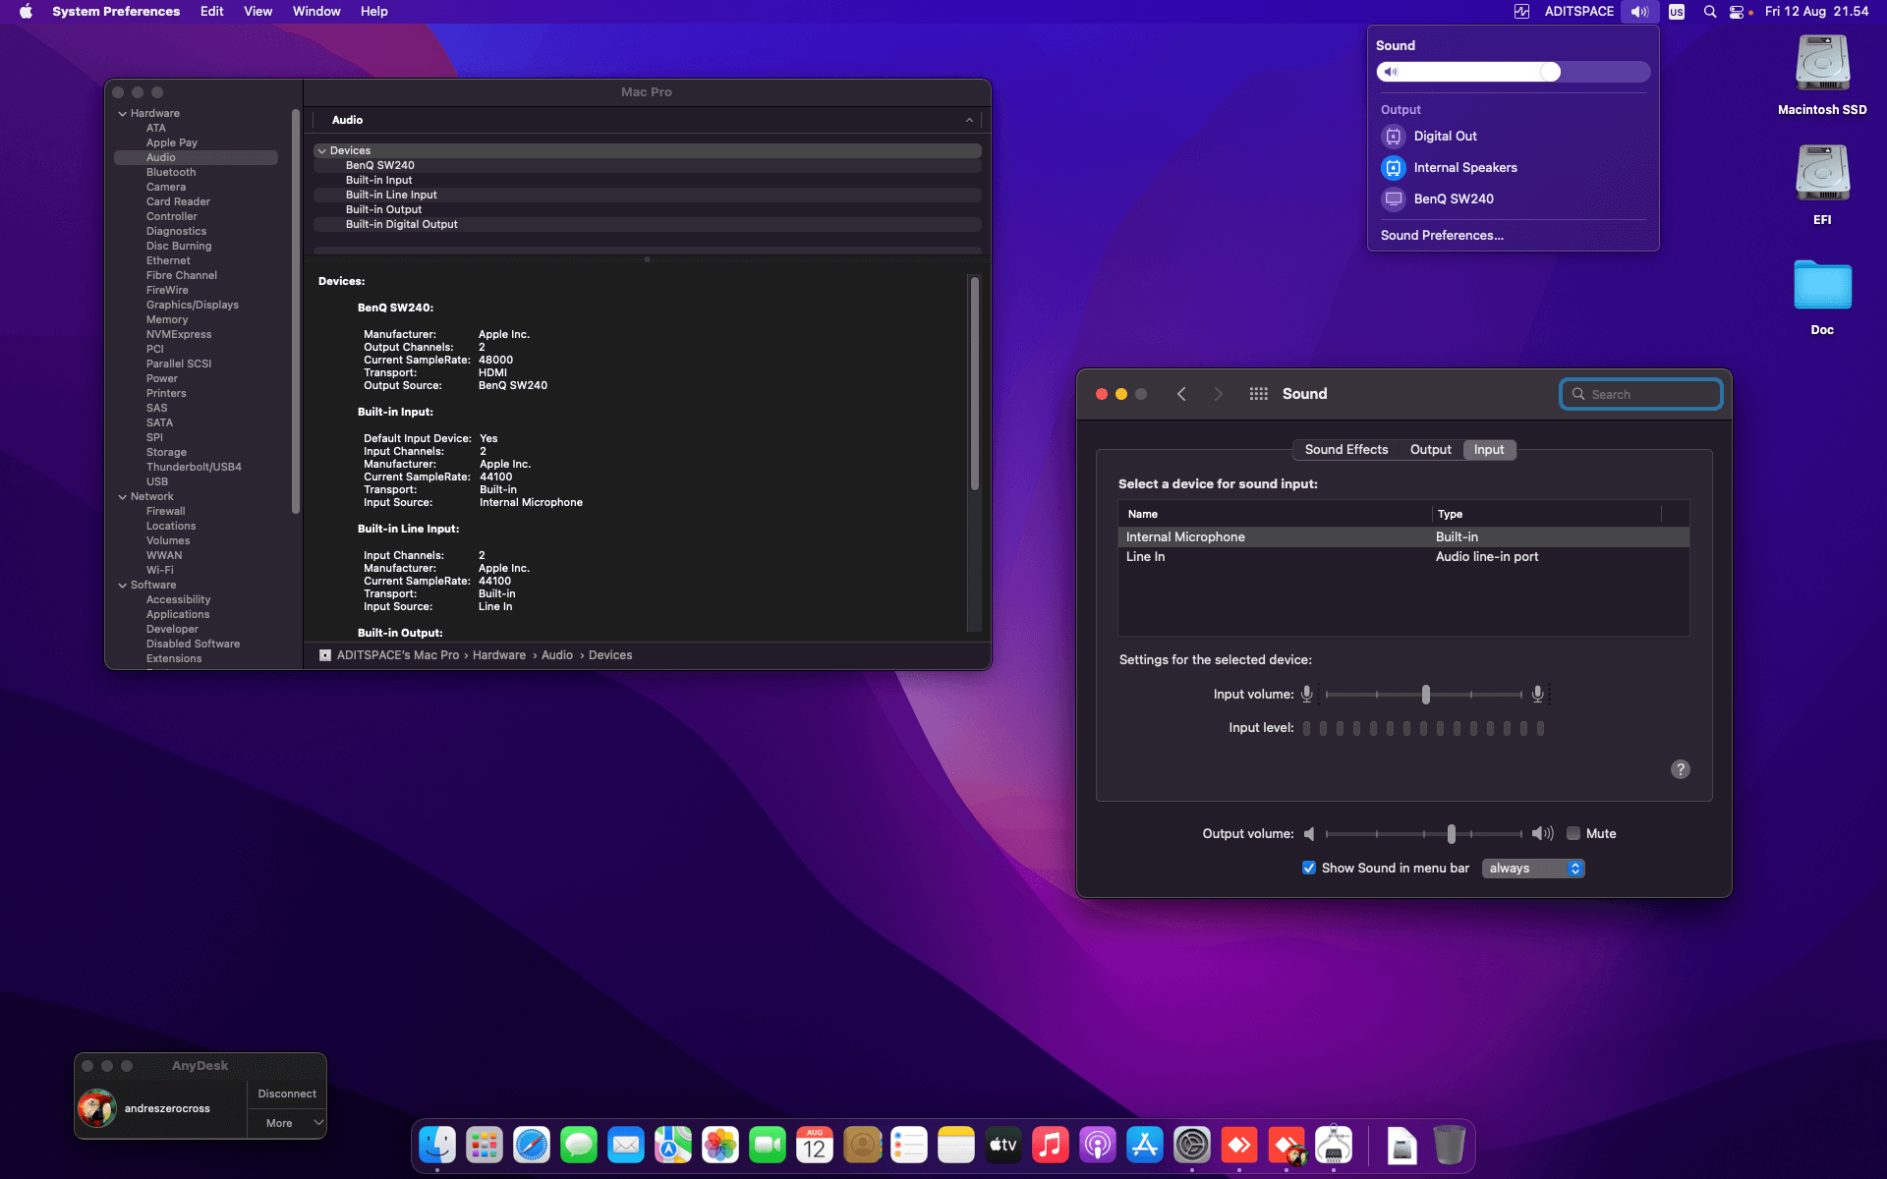Expand the More dropdown in AnyDesk
This screenshot has width=1887, height=1179.
[x=287, y=1123]
